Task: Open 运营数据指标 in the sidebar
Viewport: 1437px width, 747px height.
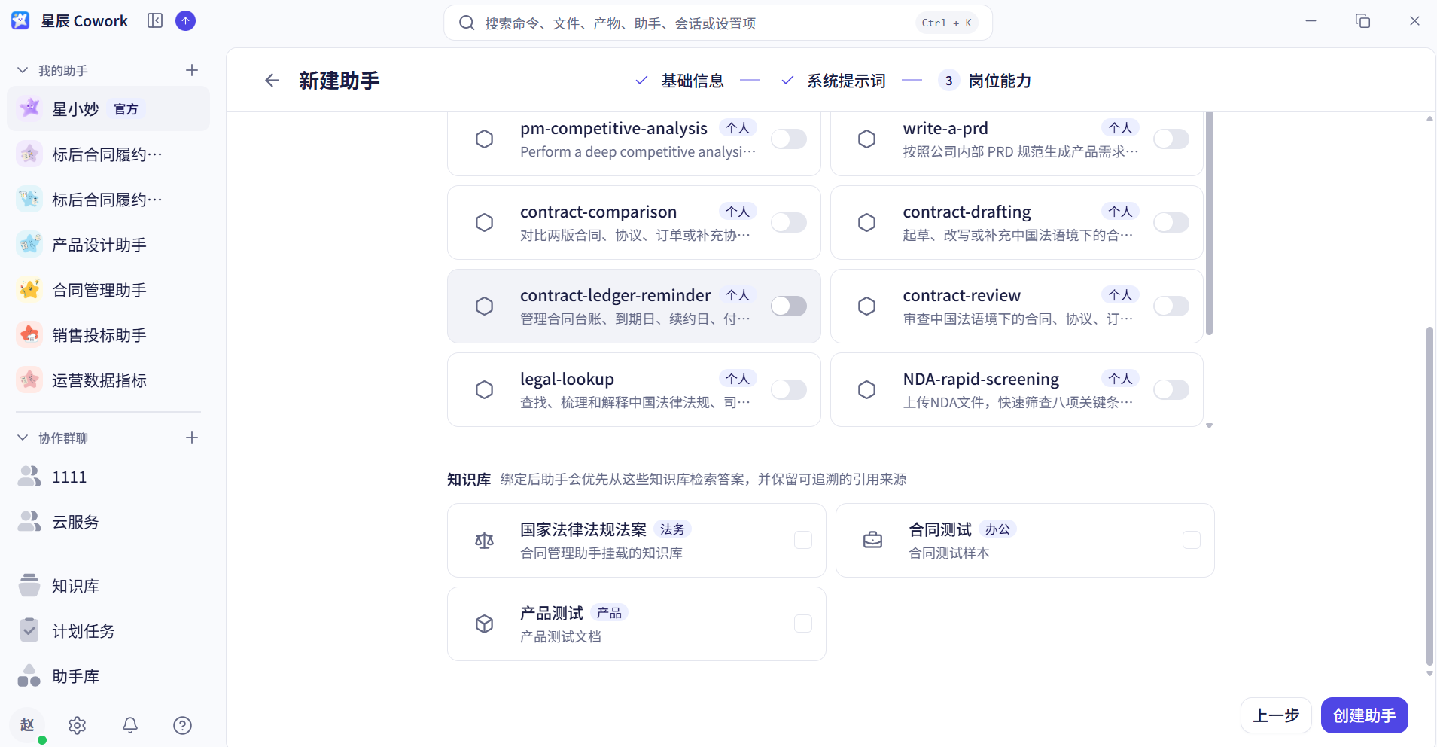Action: pyautogui.click(x=108, y=380)
